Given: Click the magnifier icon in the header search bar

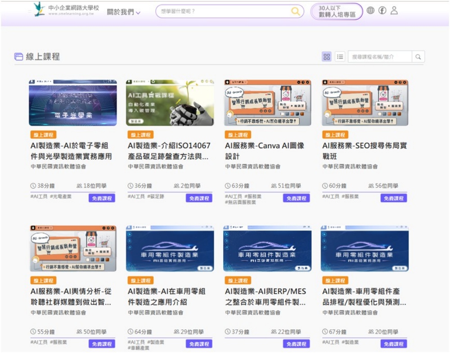Looking at the screenshot, I should 296,11.
